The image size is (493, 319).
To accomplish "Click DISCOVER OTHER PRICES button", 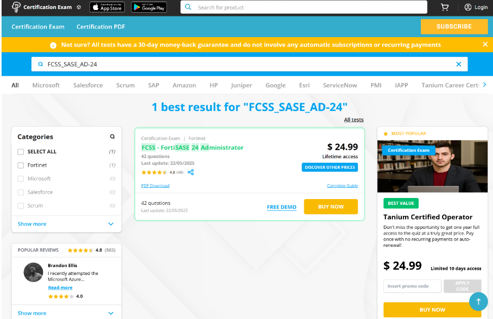I will 330,167.
